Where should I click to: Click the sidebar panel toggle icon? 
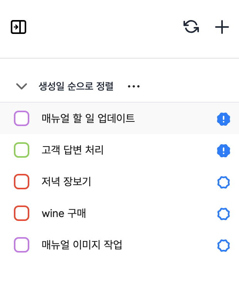(x=19, y=27)
